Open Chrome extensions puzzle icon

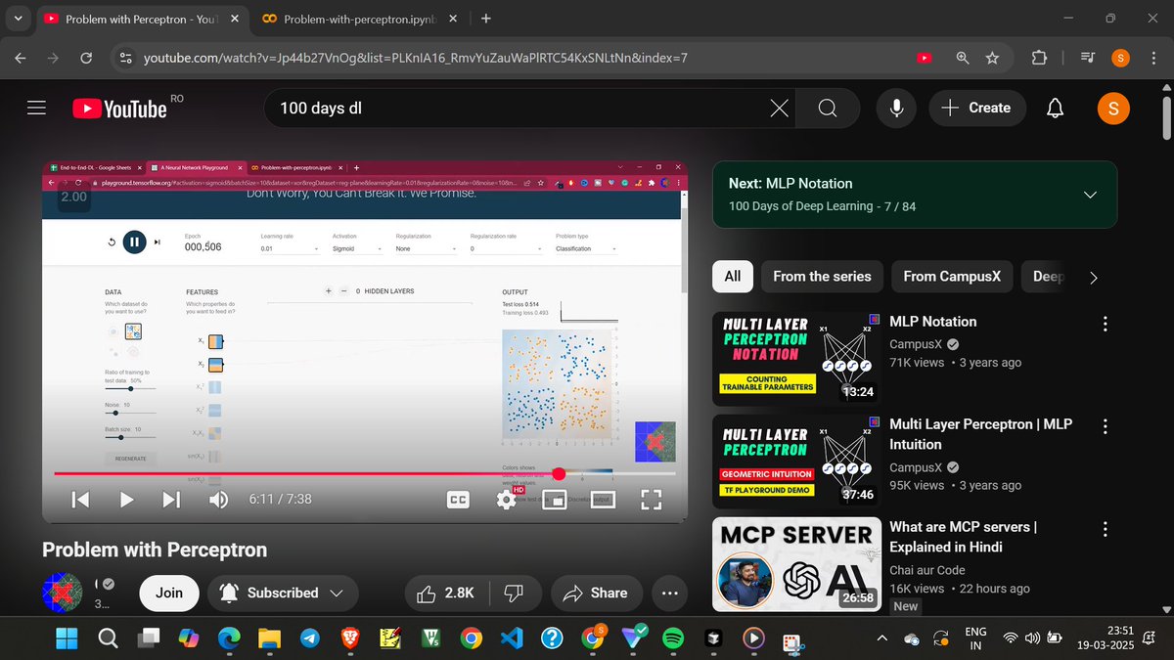(1039, 59)
